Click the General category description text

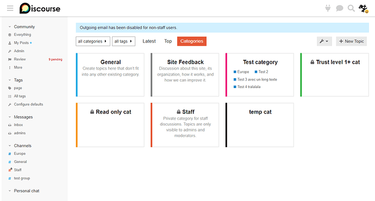[x=110, y=71]
